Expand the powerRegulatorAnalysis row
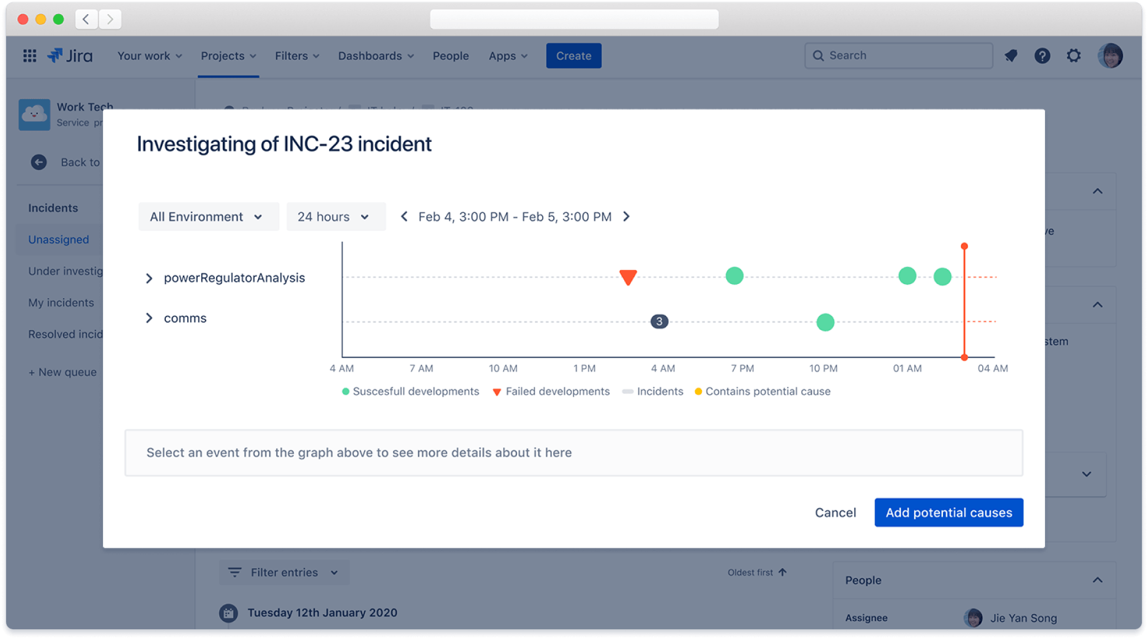Viewport: 1148px width, 639px height. tap(149, 277)
